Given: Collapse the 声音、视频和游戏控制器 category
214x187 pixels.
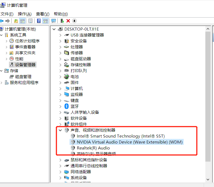Looking at the screenshot, I should [60, 130].
